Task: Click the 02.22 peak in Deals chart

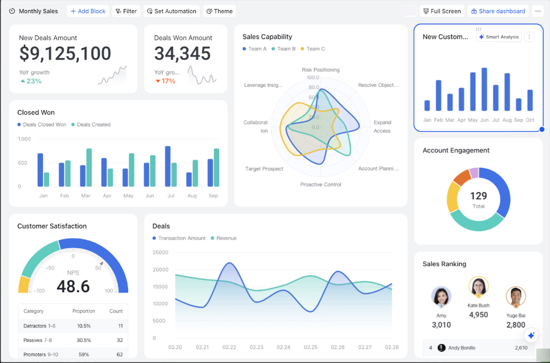Action: click(x=229, y=262)
